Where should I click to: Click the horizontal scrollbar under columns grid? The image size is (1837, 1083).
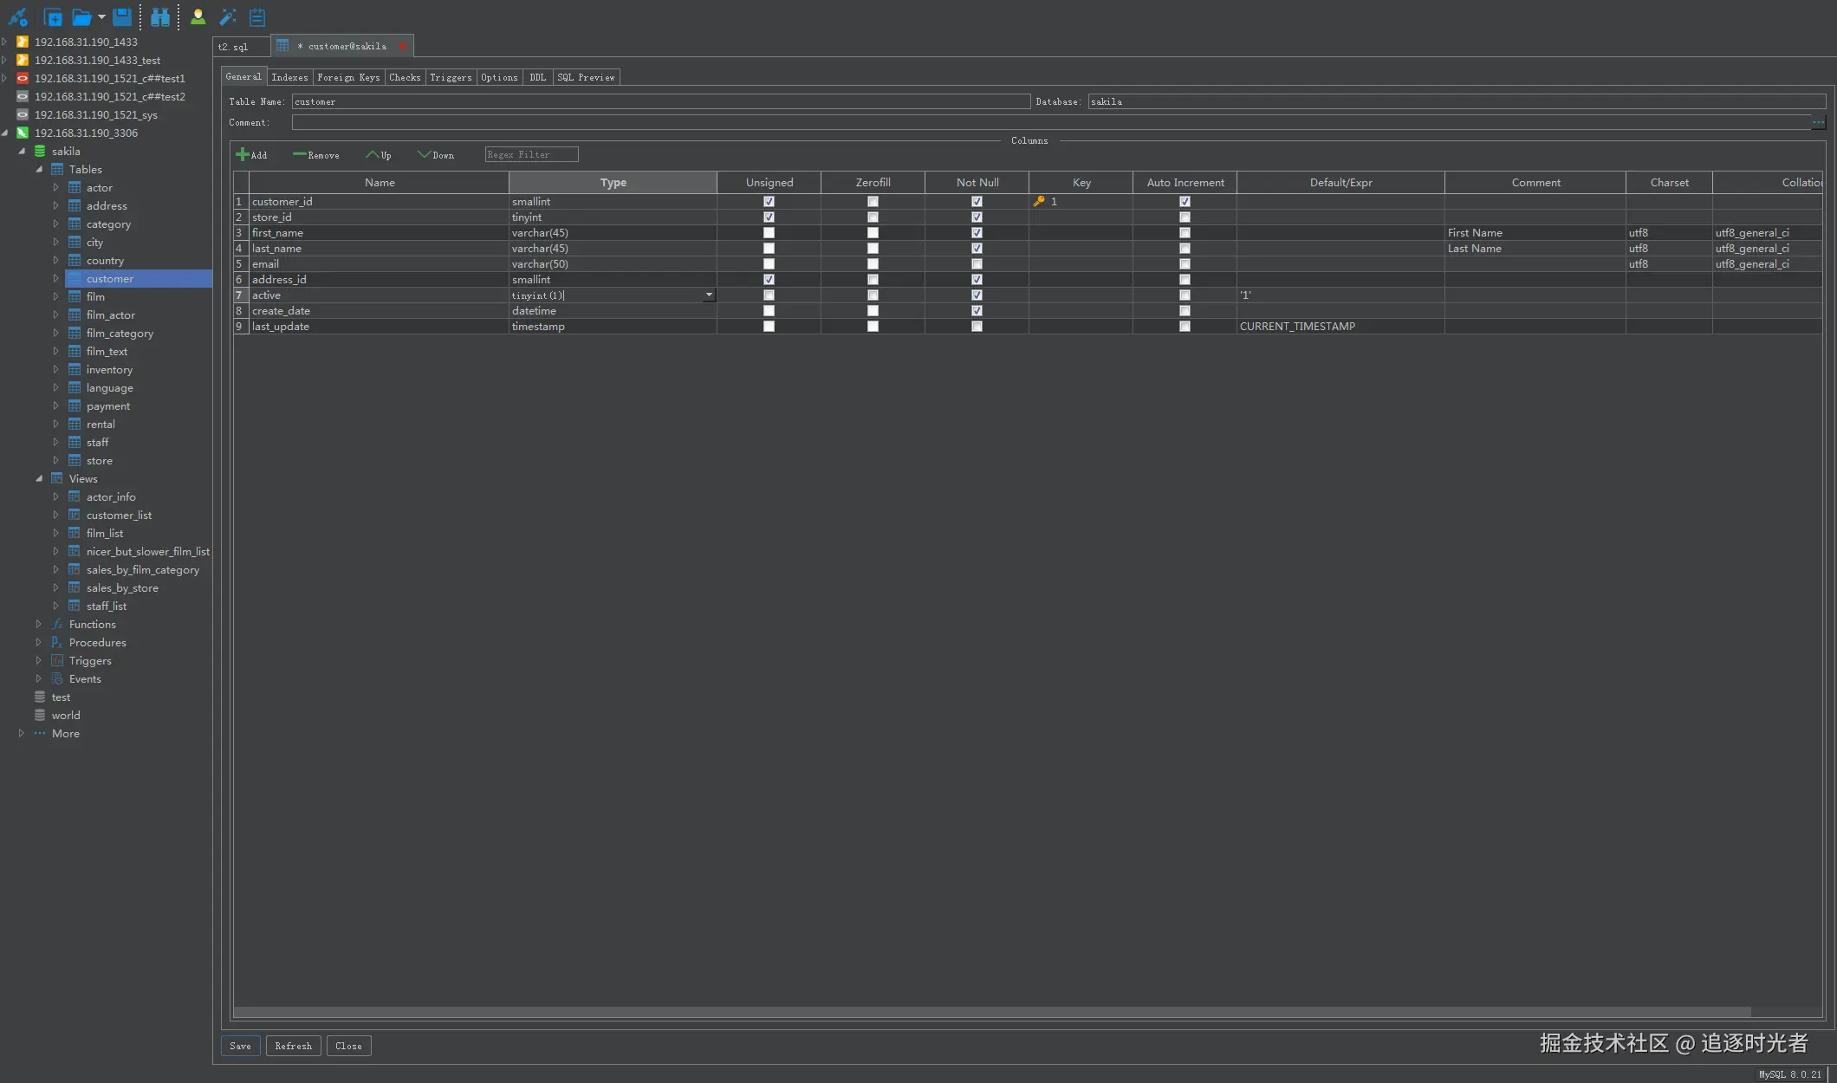point(991,1011)
